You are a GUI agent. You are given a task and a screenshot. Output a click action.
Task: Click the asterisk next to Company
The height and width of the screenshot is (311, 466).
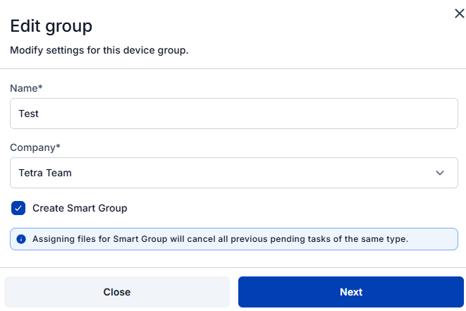pos(59,147)
